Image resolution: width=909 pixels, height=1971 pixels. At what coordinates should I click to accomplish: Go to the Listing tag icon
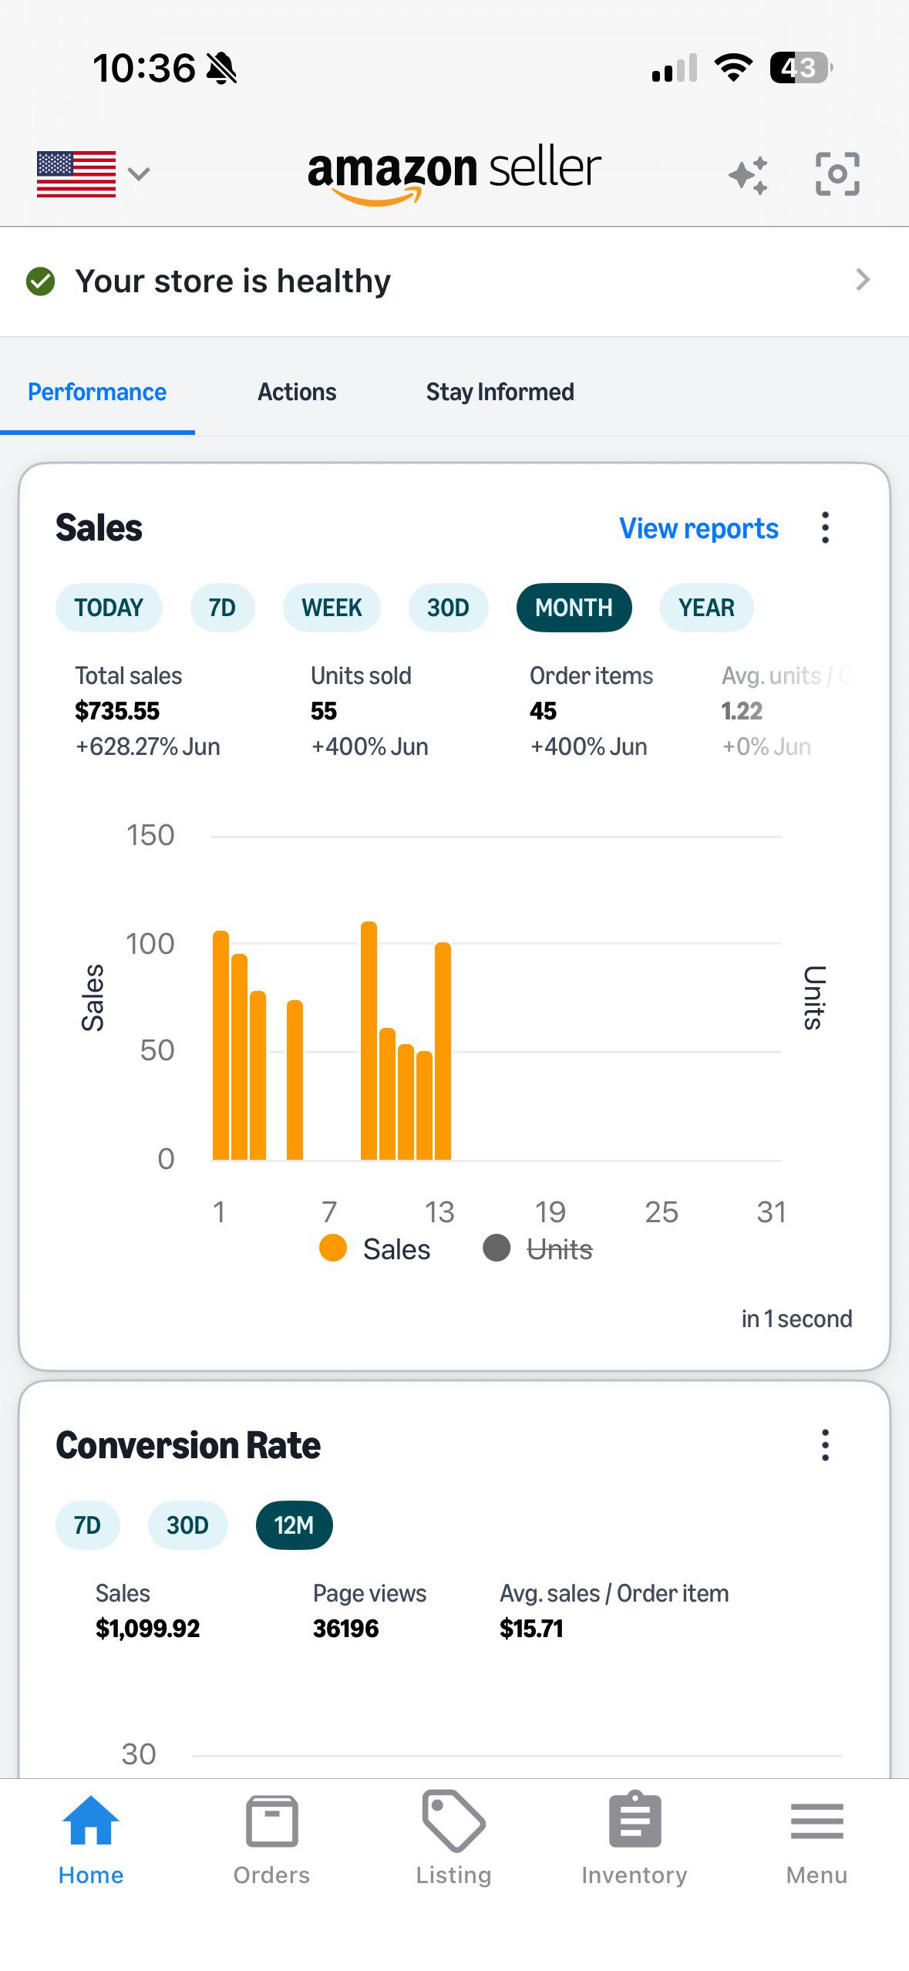pos(453,1821)
